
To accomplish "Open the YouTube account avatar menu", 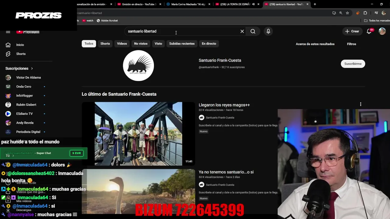I will 382,31.
